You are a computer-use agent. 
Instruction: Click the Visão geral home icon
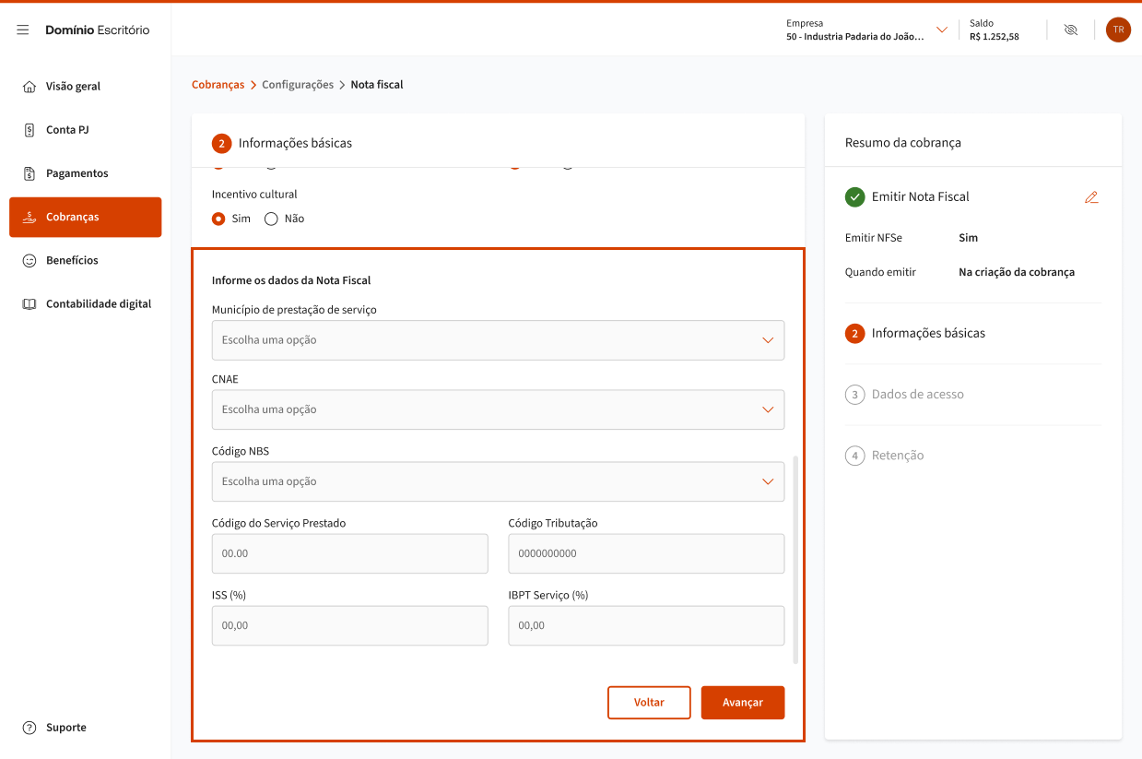tap(29, 87)
